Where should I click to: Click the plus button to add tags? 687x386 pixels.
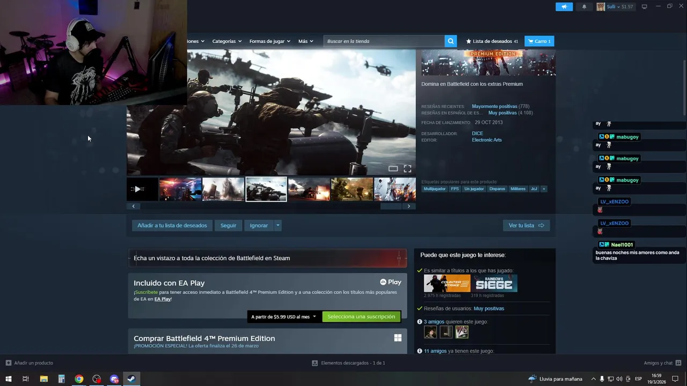point(544,189)
